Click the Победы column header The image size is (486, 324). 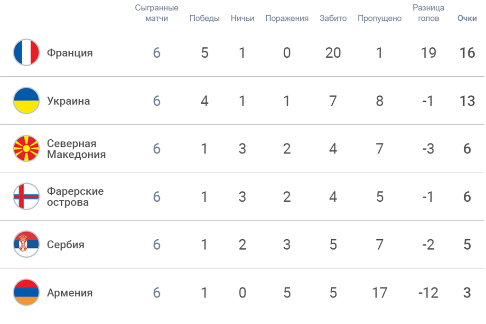pos(205,18)
